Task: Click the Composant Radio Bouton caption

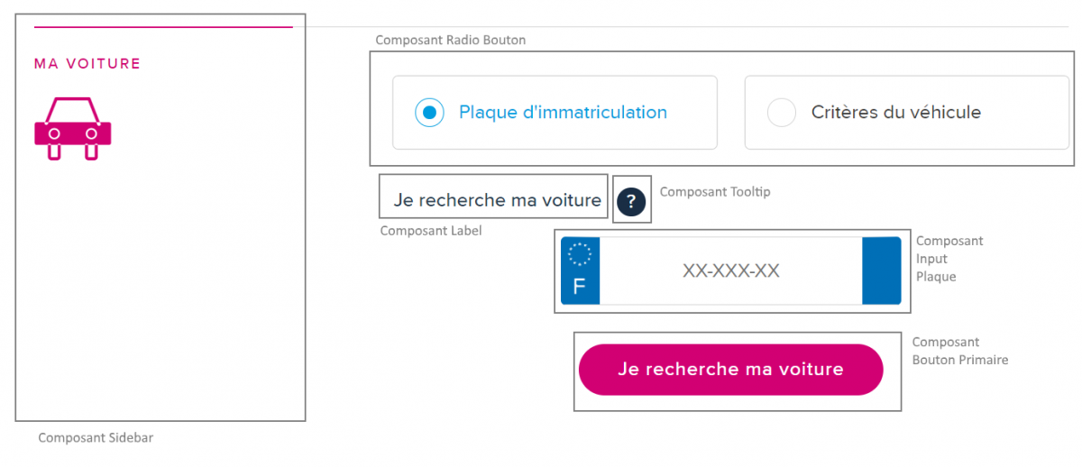Action: [450, 40]
